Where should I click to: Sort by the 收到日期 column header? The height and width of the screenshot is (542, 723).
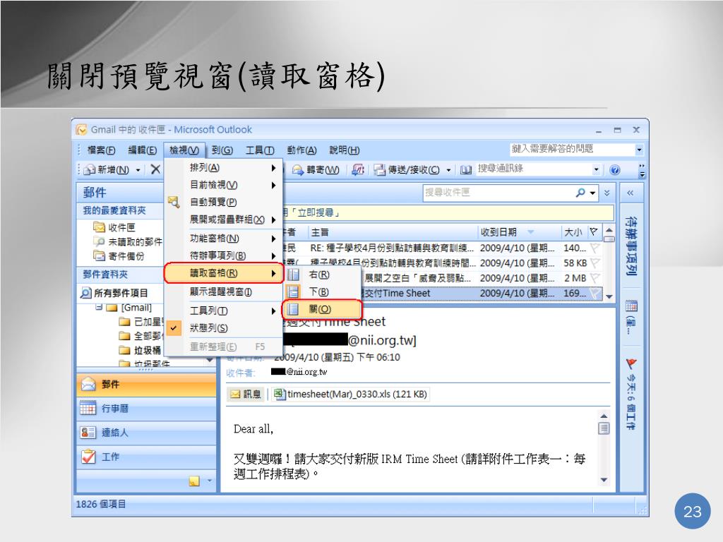tap(519, 231)
